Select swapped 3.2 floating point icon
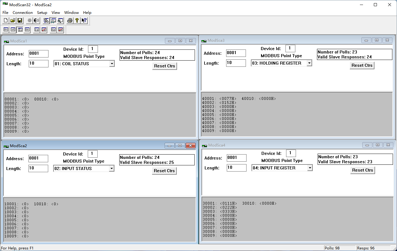 click(44, 30)
